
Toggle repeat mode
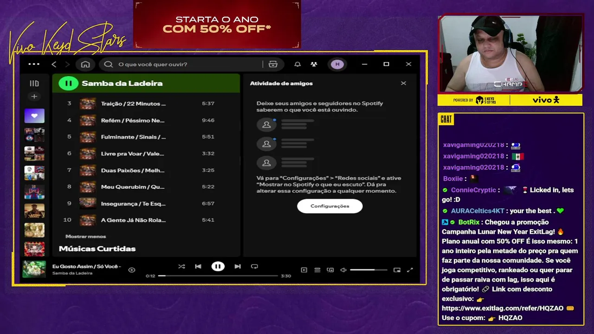tap(254, 266)
